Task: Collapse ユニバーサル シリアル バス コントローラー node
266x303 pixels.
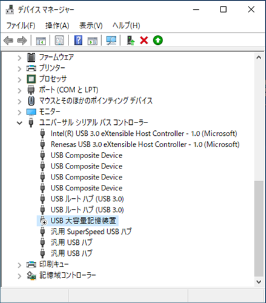Action: [19, 122]
